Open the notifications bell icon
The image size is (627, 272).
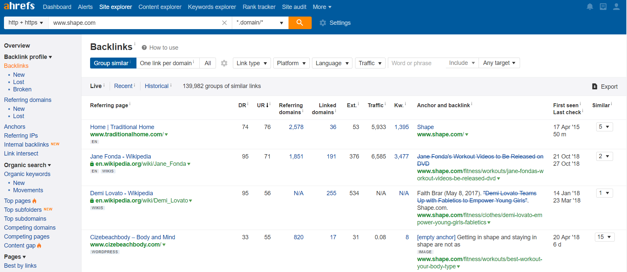click(x=590, y=7)
